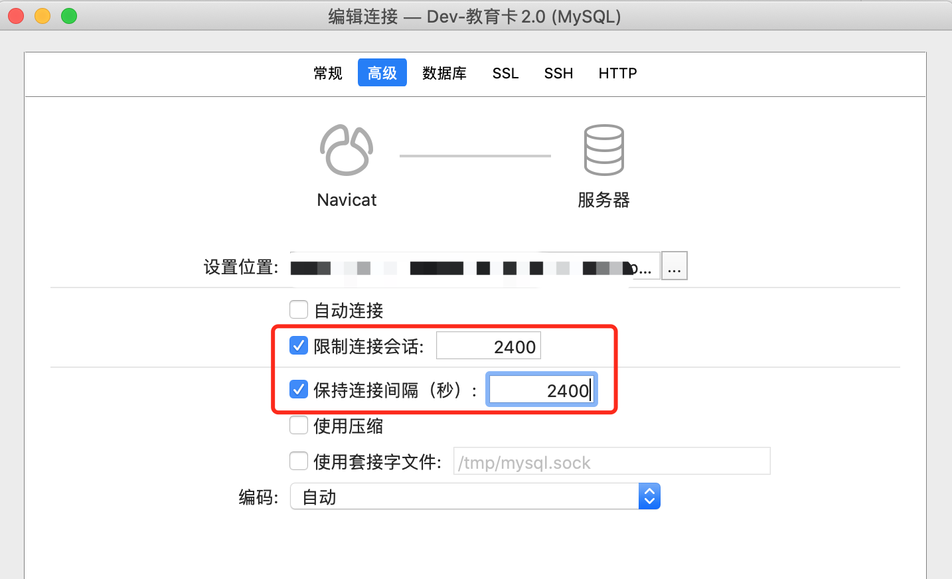Uncheck the 保持连接间隔（秒） checkbox
Image resolution: width=952 pixels, height=579 pixels.
[x=299, y=389]
